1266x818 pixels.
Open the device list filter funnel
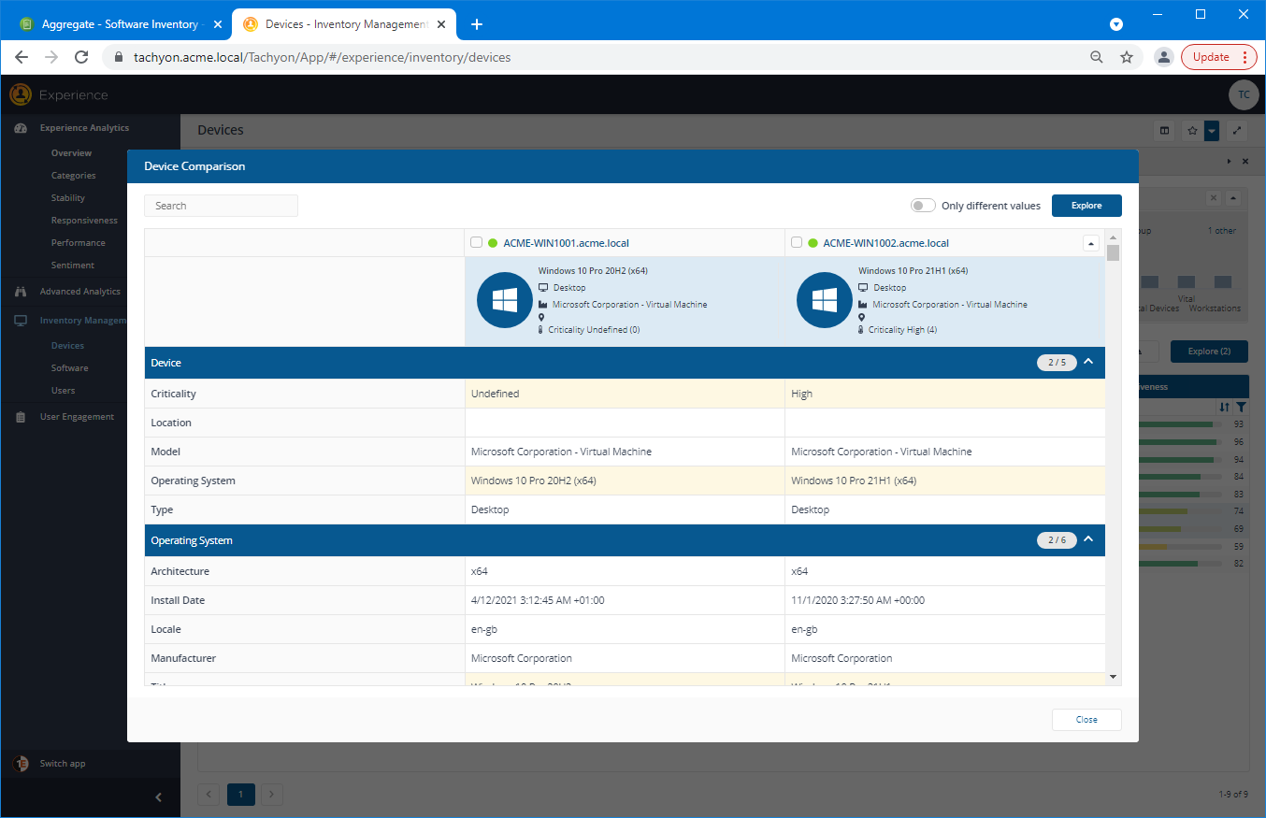pos(1241,408)
